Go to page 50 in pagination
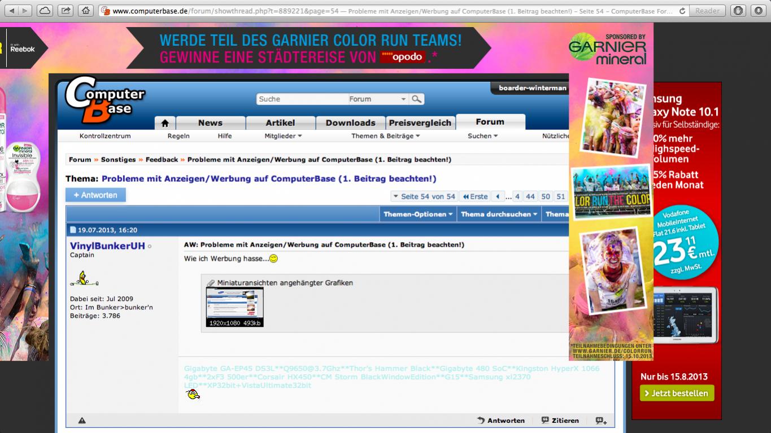The image size is (771, 433). click(x=545, y=196)
